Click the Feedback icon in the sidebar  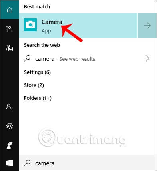[x=10, y=145]
